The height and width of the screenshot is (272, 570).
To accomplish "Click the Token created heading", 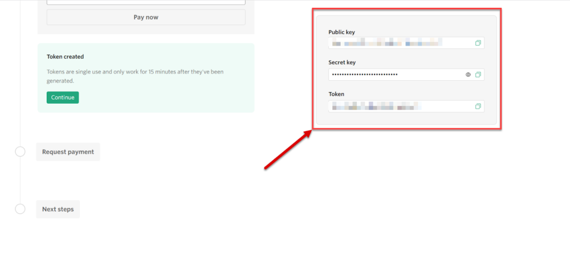I will point(65,57).
